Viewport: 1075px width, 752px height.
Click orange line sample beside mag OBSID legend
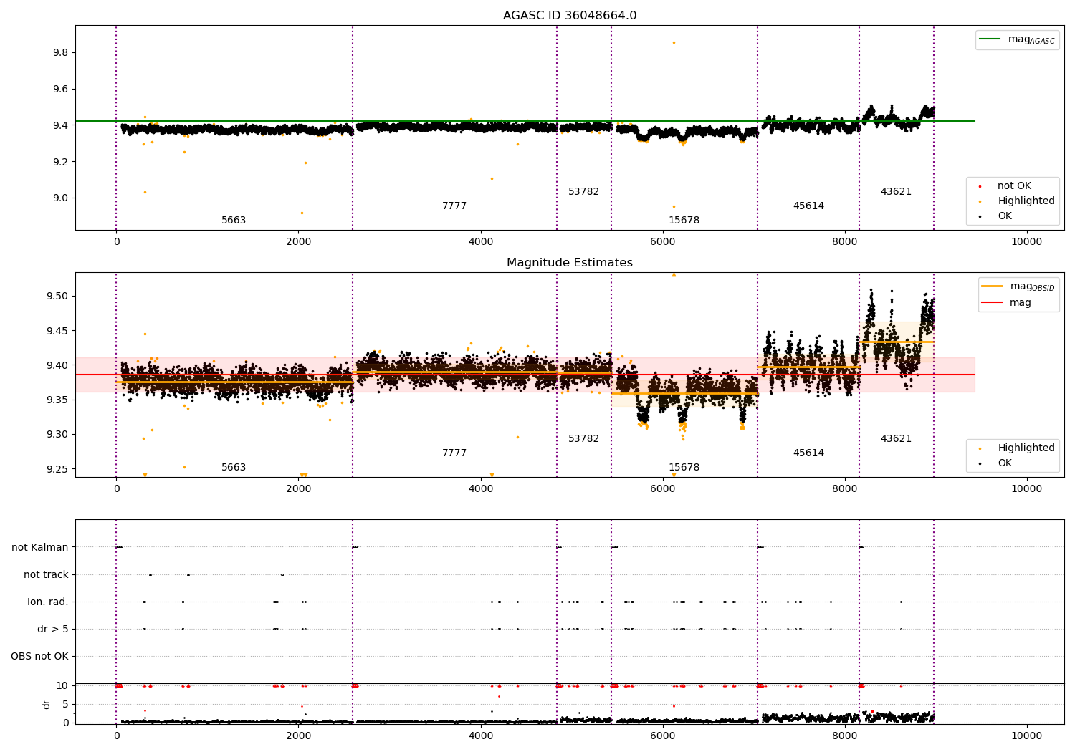tap(993, 286)
